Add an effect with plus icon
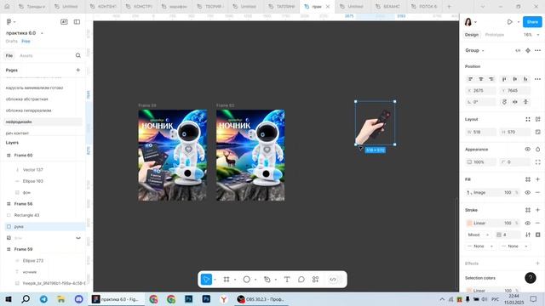Image resolution: width=545 pixels, height=306 pixels. click(x=537, y=263)
